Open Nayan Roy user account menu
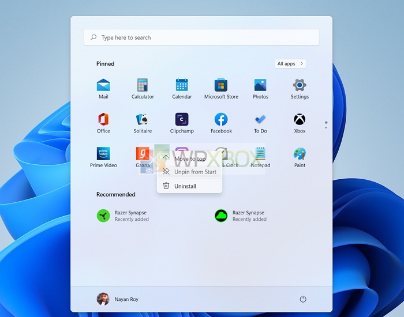This screenshot has width=404, height=317. pos(118,299)
